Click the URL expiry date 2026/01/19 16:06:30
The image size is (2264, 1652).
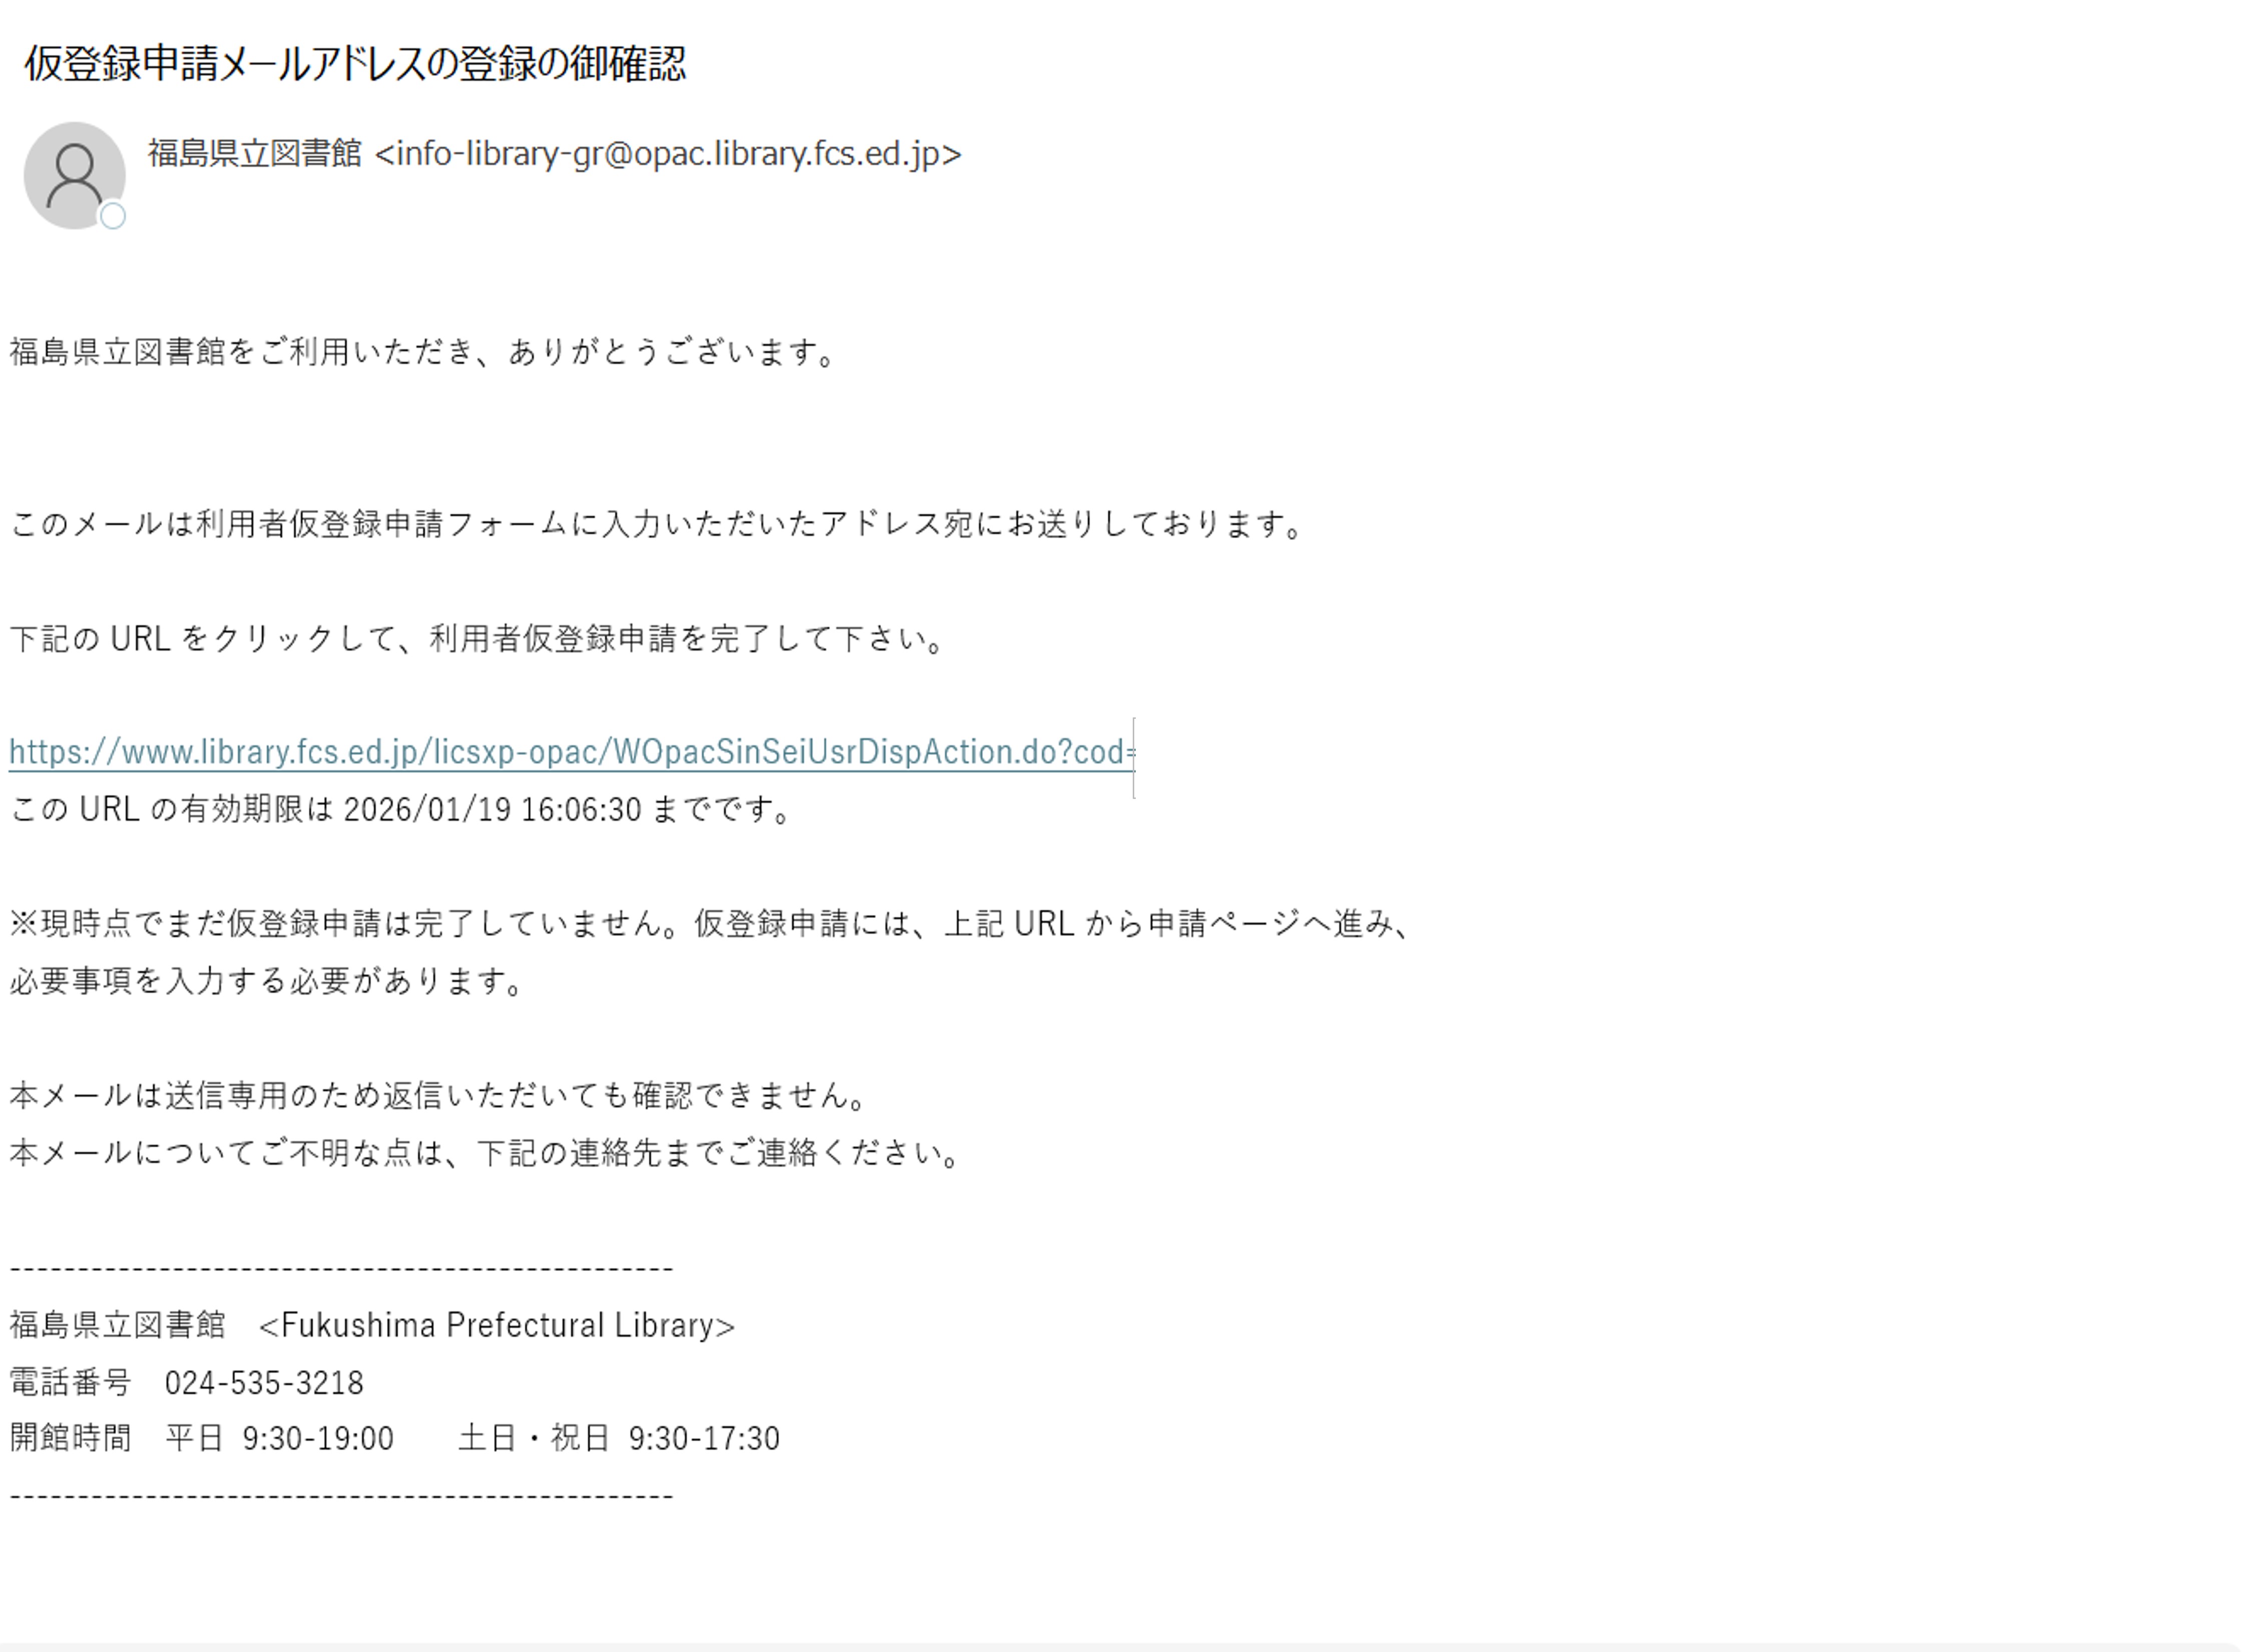tap(492, 809)
